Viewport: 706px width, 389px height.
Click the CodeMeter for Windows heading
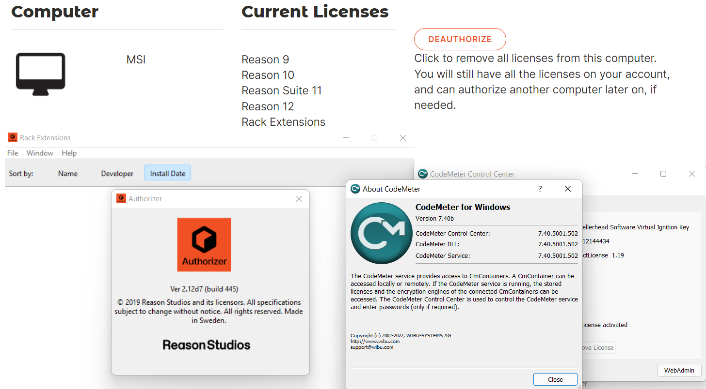463,207
